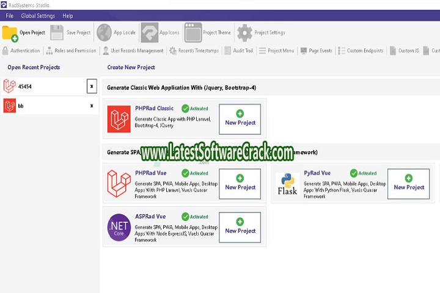Open the Project Menu option
This screenshot has height=293, width=440.
point(276,51)
